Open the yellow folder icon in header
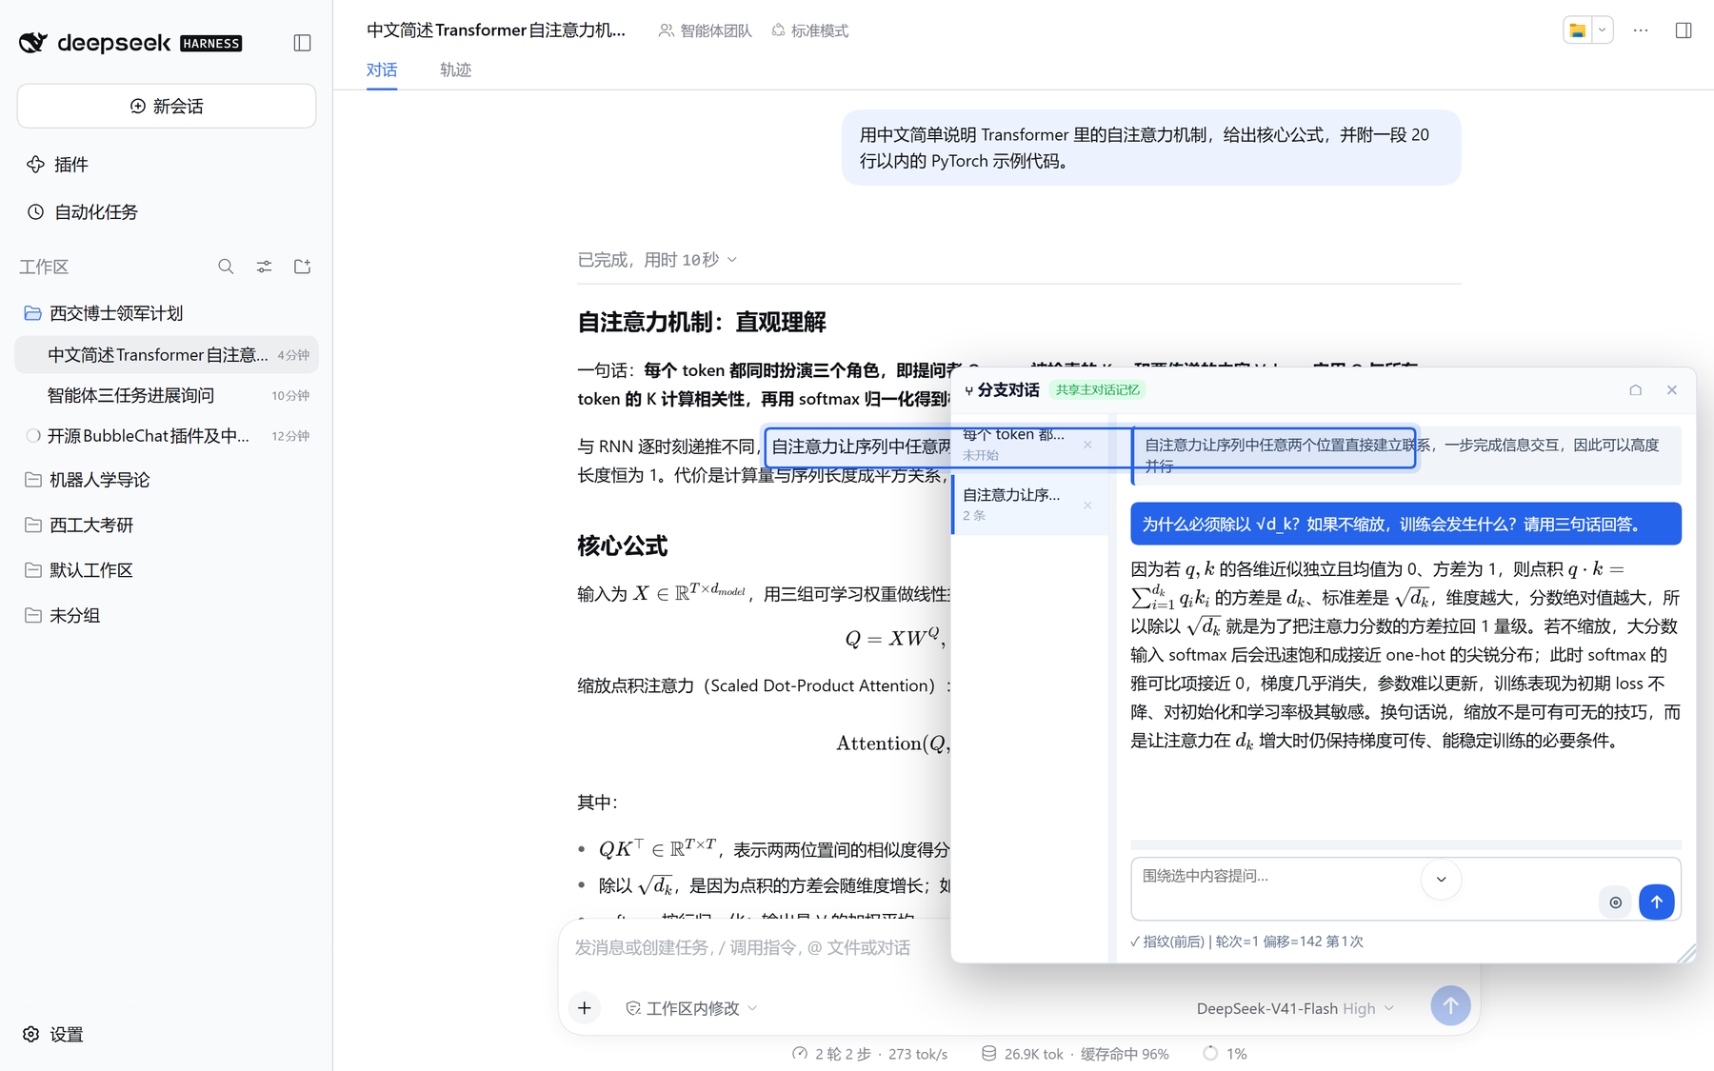Image resolution: width=1714 pixels, height=1071 pixels. point(1578,30)
